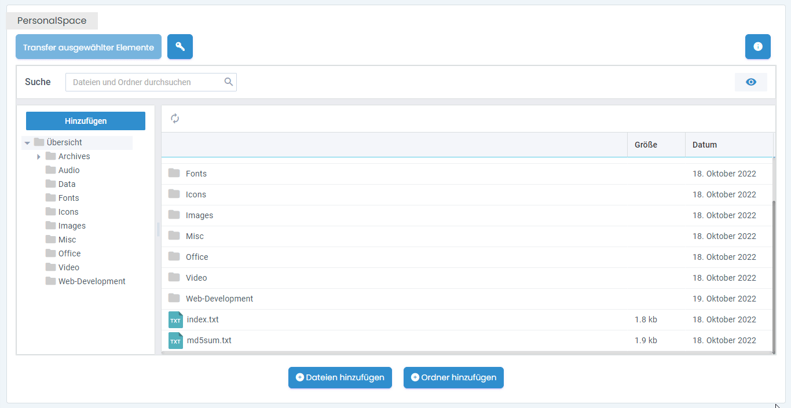Click the magnifier icon in search box
791x408 pixels.
pyautogui.click(x=229, y=82)
